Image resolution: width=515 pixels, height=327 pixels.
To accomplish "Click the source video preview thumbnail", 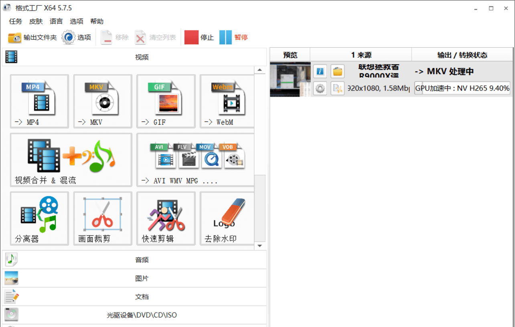I will 290,80.
